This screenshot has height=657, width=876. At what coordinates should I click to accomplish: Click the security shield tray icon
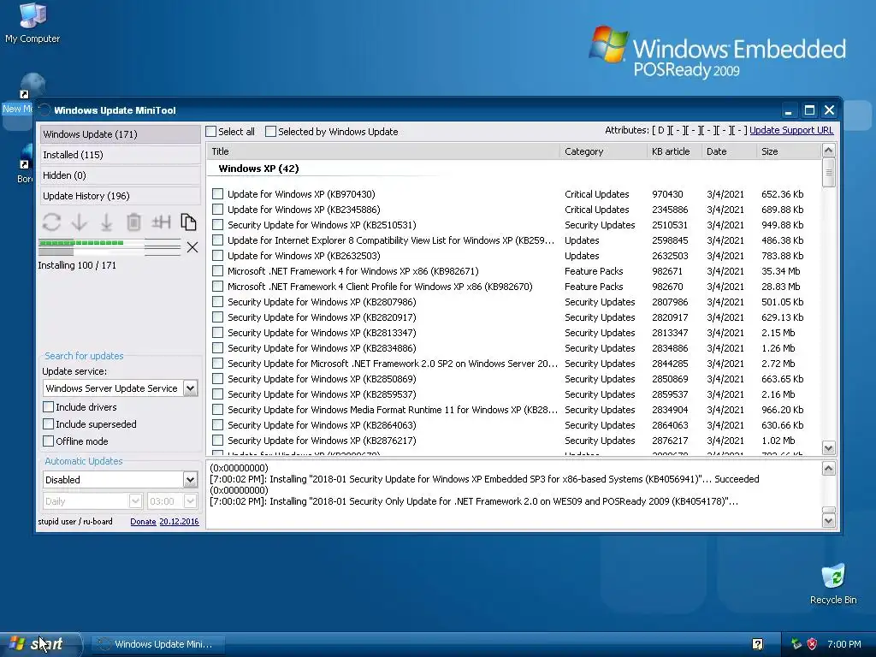[x=813, y=644]
